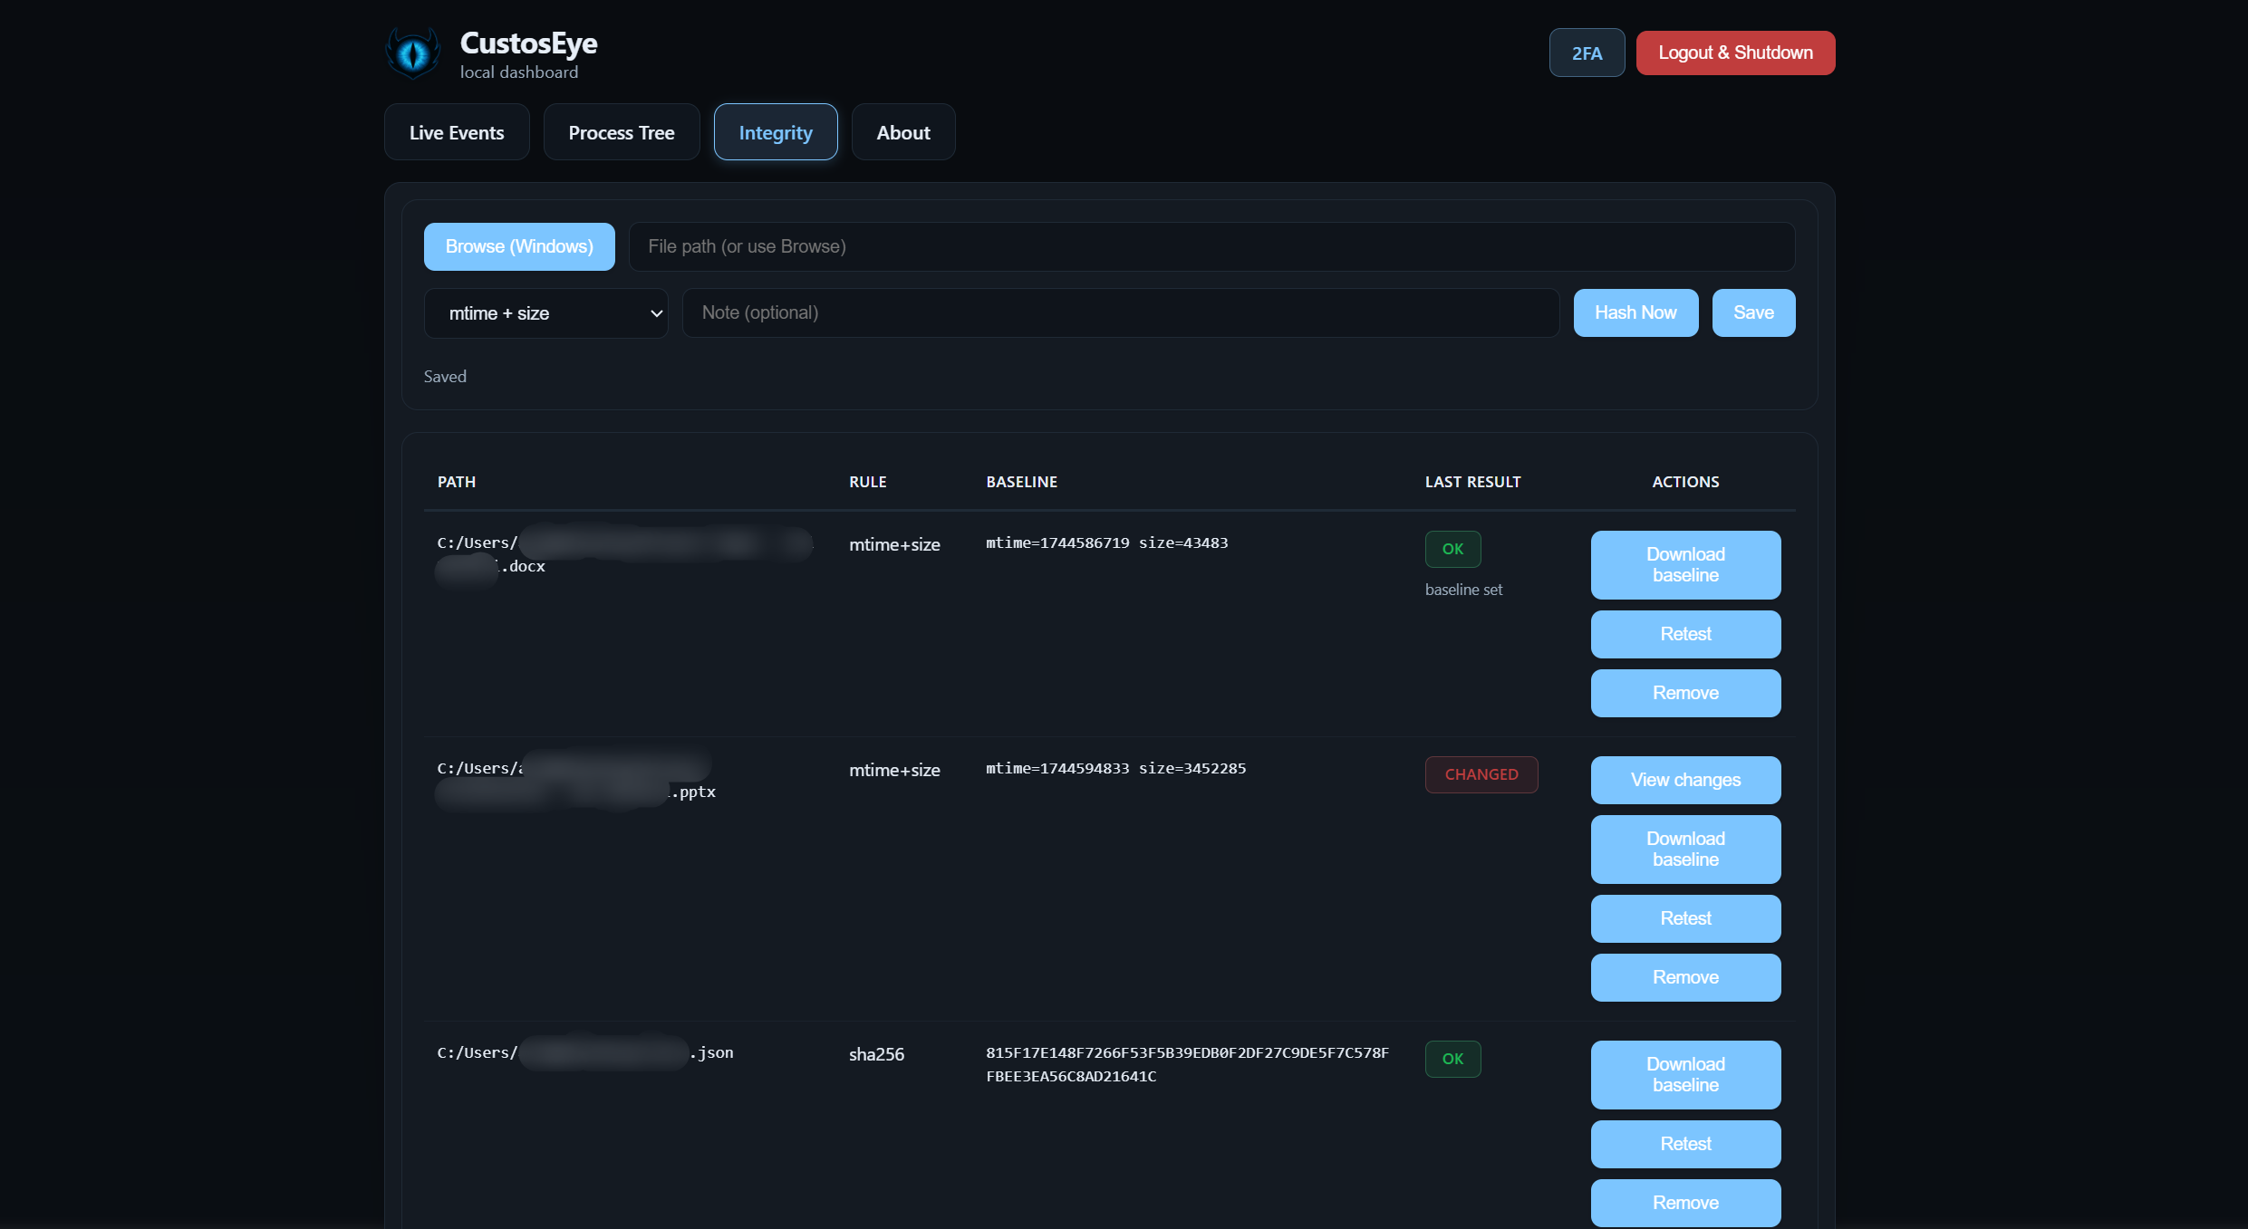This screenshot has width=2248, height=1229.
Task: Download baseline for the .docx file
Action: (1684, 564)
